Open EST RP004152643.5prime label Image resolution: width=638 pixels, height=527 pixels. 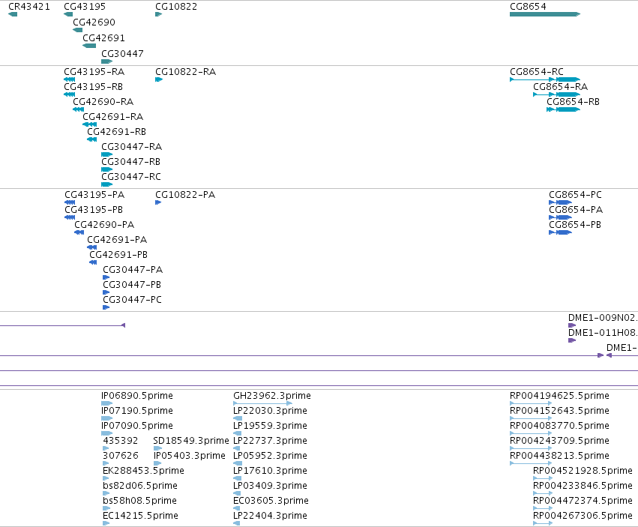(560, 411)
